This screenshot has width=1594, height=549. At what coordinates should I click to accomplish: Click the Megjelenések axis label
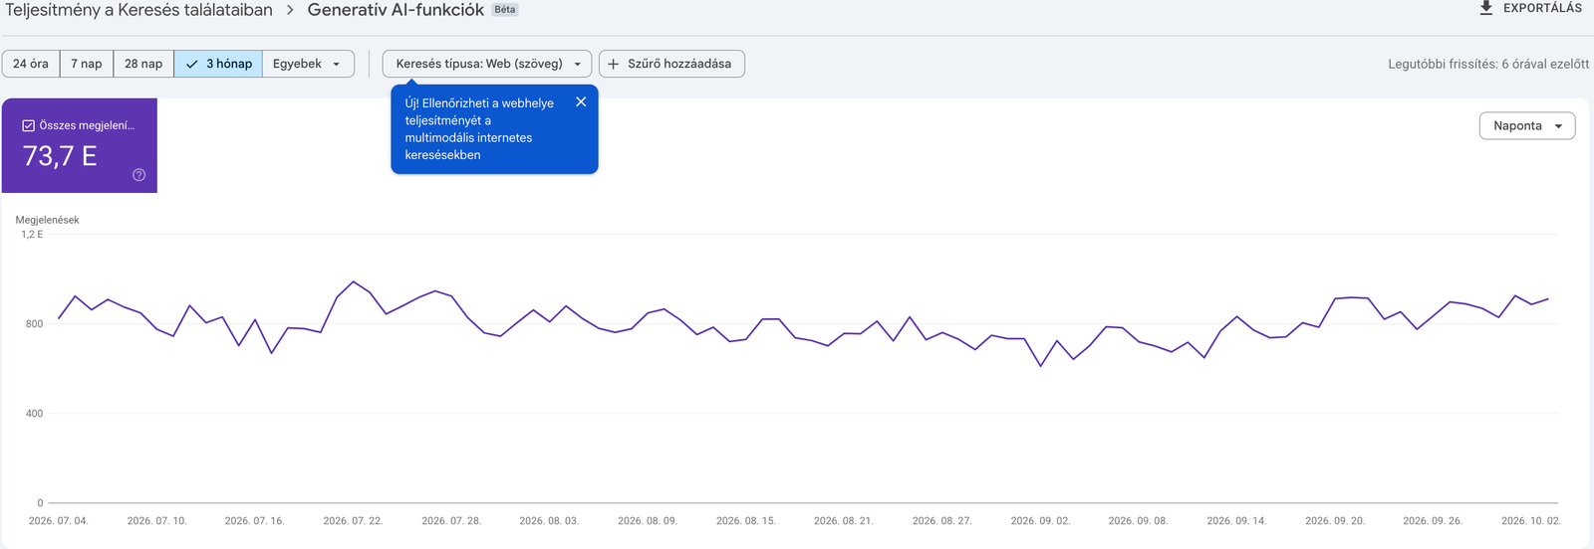[x=47, y=220]
